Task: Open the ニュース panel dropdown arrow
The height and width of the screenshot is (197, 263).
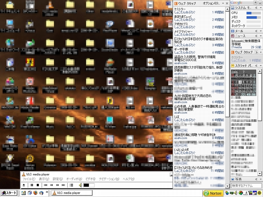Action: (x=261, y=36)
